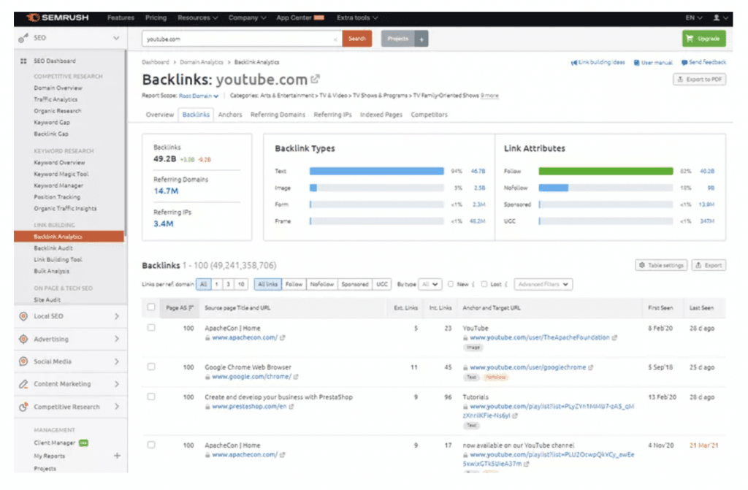Open www.apachecon.com external link icon in first row
The height and width of the screenshot is (490, 748).
coord(283,337)
